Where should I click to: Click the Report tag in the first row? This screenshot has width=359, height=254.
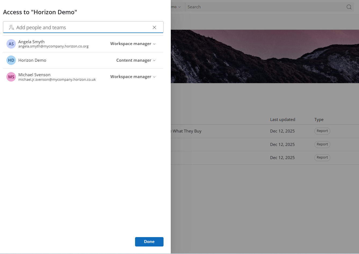[322, 131]
